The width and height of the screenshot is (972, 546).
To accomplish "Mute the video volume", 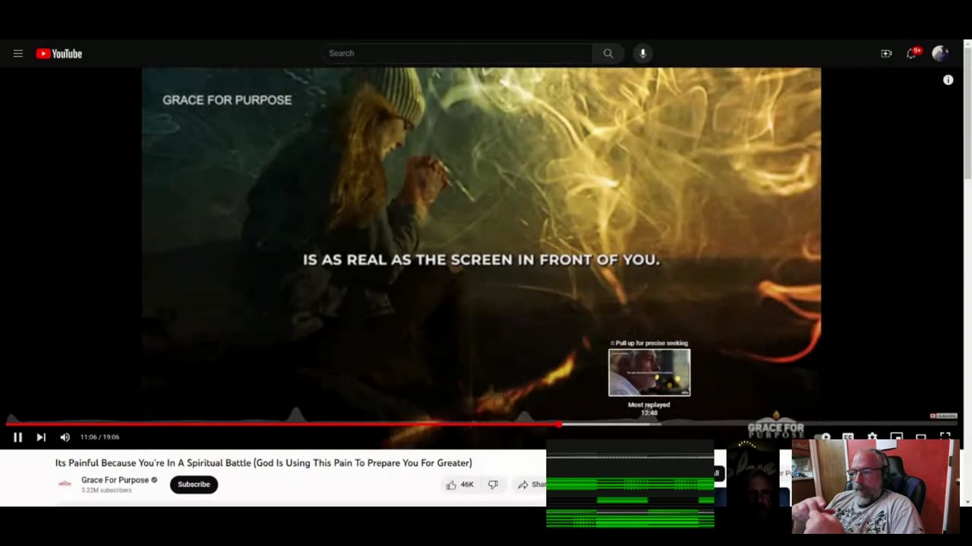I will tap(65, 437).
